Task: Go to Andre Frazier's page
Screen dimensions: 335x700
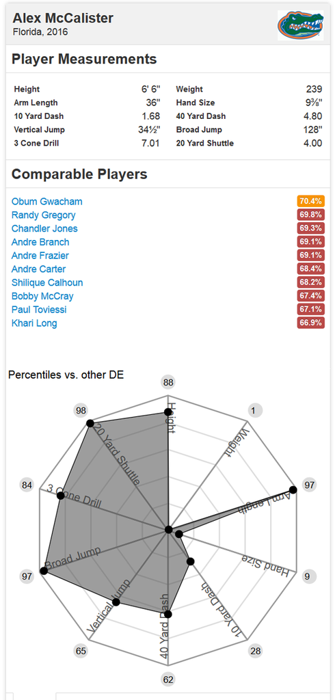Action: click(40, 256)
